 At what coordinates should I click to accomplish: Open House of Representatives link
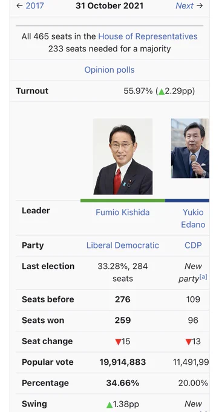pos(148,36)
